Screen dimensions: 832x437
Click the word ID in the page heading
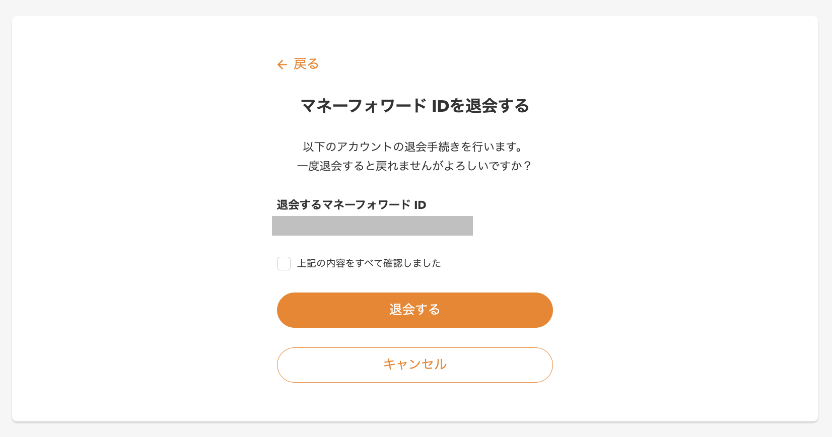tap(440, 106)
